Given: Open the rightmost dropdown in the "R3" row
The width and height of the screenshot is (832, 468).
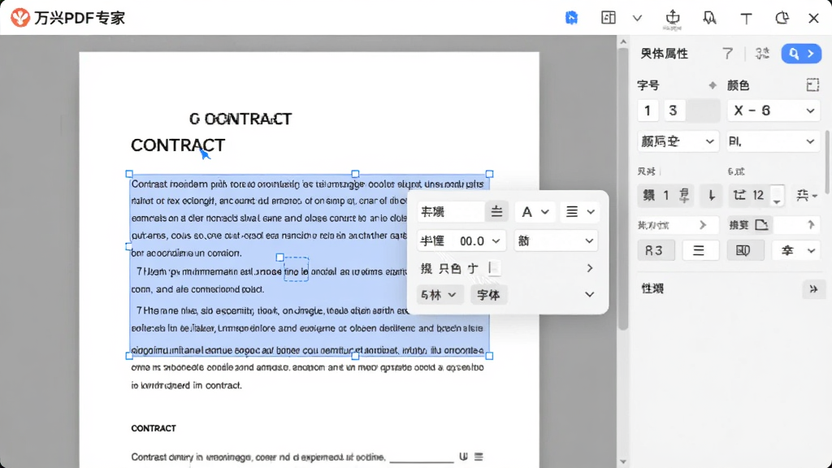Looking at the screenshot, I should (x=798, y=250).
